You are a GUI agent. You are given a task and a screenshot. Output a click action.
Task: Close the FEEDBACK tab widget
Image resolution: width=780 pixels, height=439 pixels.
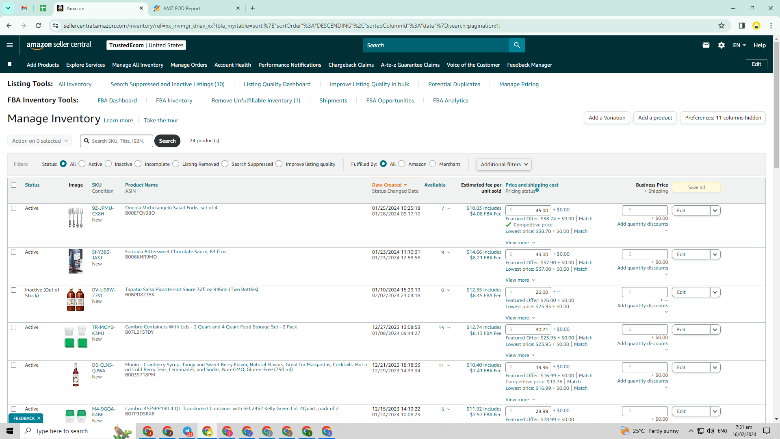39,418
